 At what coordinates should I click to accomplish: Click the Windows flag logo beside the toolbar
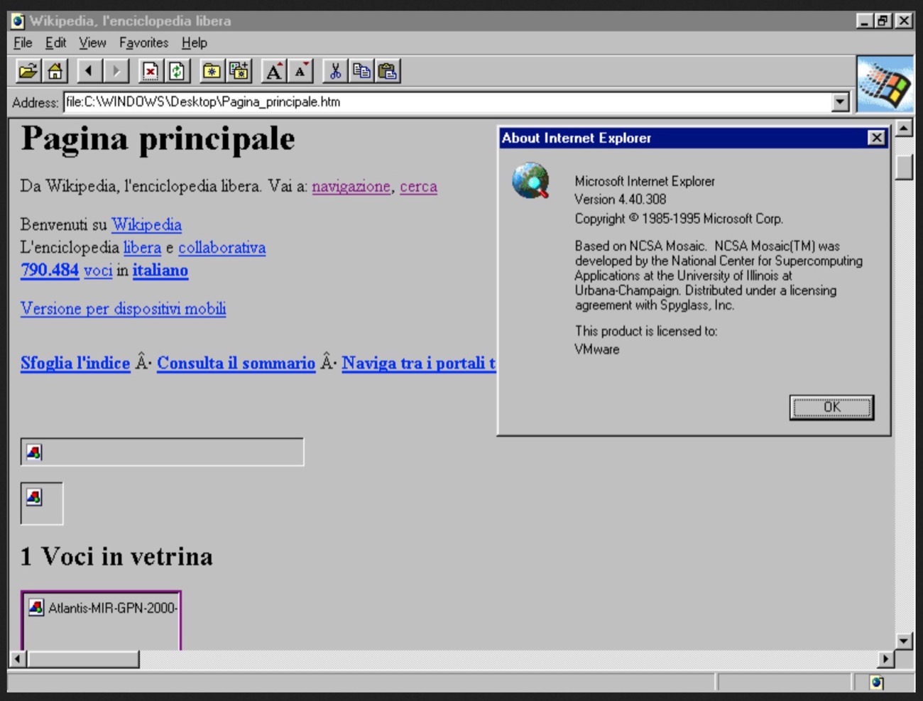885,85
